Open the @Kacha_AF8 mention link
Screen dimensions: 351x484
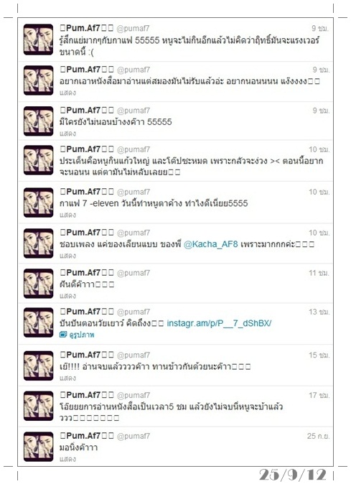[x=211, y=244]
